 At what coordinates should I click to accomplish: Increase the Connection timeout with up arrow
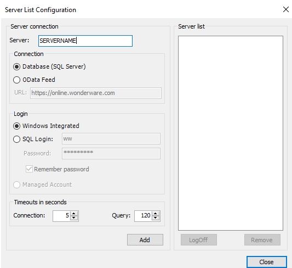(74, 214)
